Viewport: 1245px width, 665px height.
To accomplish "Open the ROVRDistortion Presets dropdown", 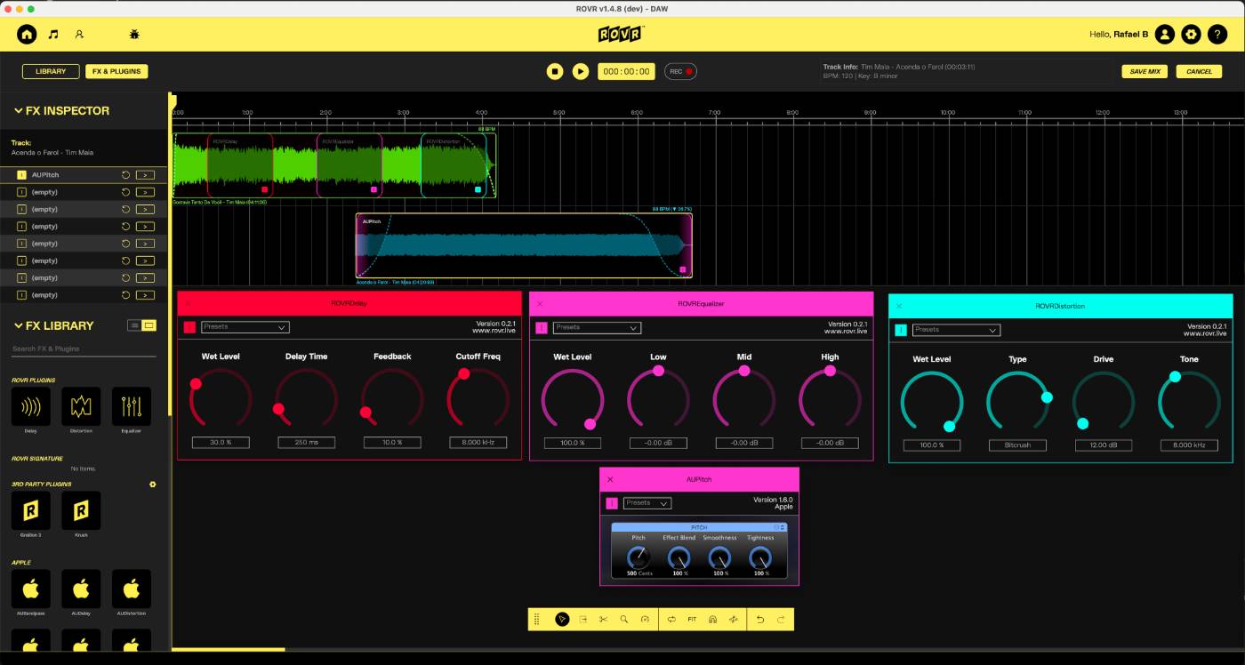I will 956,330.
